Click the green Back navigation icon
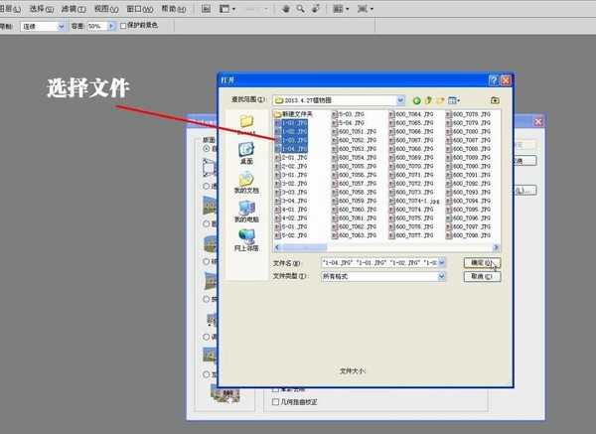Image resolution: width=596 pixels, height=434 pixels. 417,100
